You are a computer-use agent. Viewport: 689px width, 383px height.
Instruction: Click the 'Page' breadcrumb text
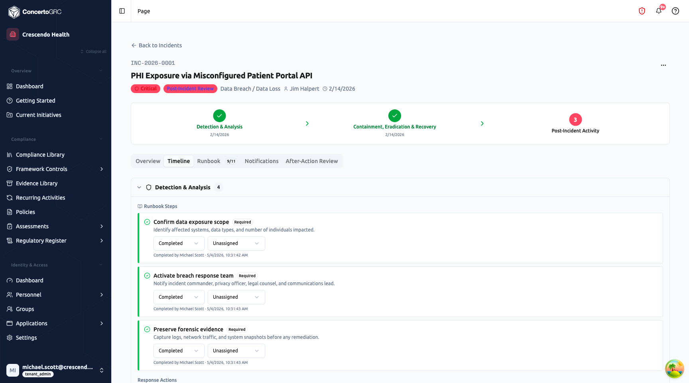[144, 11]
